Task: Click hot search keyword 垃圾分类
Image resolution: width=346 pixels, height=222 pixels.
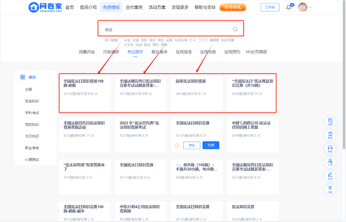Action: tap(181, 40)
